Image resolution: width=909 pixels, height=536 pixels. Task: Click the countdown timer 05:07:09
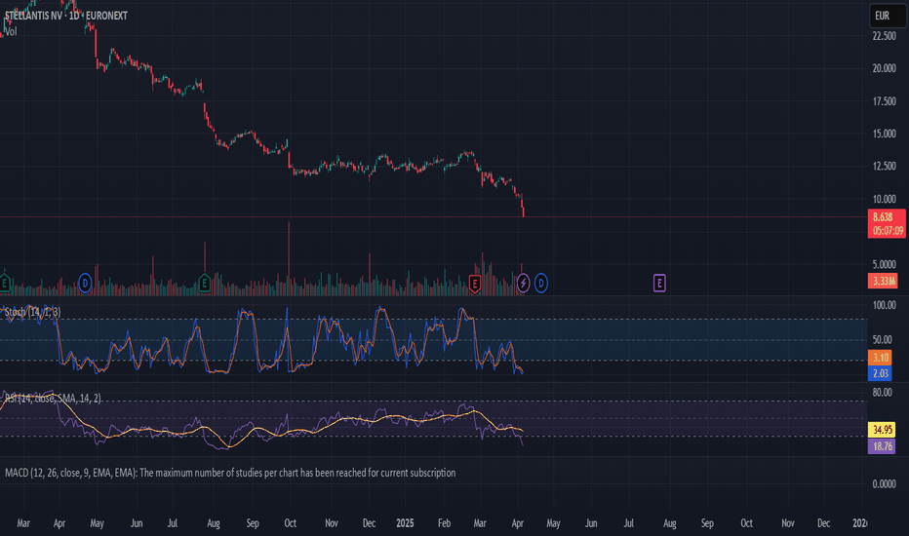(x=888, y=231)
